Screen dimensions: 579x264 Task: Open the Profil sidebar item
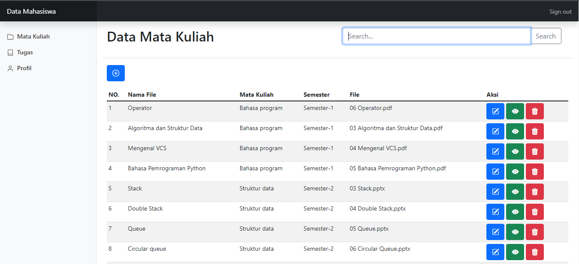(24, 68)
